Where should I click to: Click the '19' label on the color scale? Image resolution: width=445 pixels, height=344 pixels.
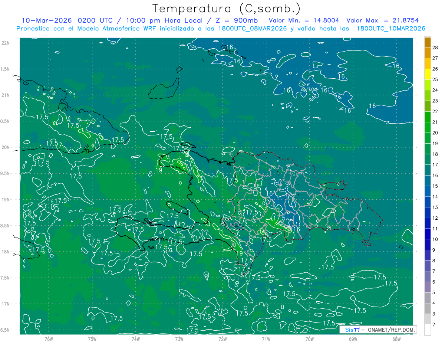[x=435, y=143]
